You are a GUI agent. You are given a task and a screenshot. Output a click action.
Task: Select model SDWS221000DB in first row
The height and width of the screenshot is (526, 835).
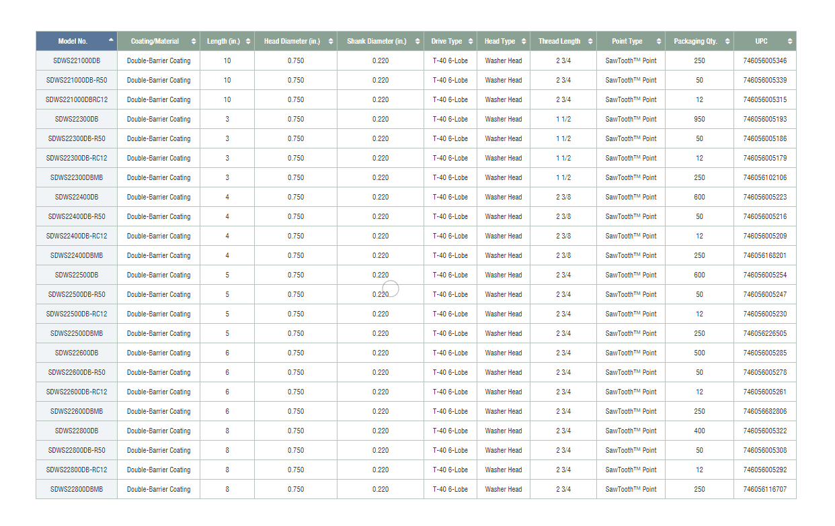coord(77,60)
